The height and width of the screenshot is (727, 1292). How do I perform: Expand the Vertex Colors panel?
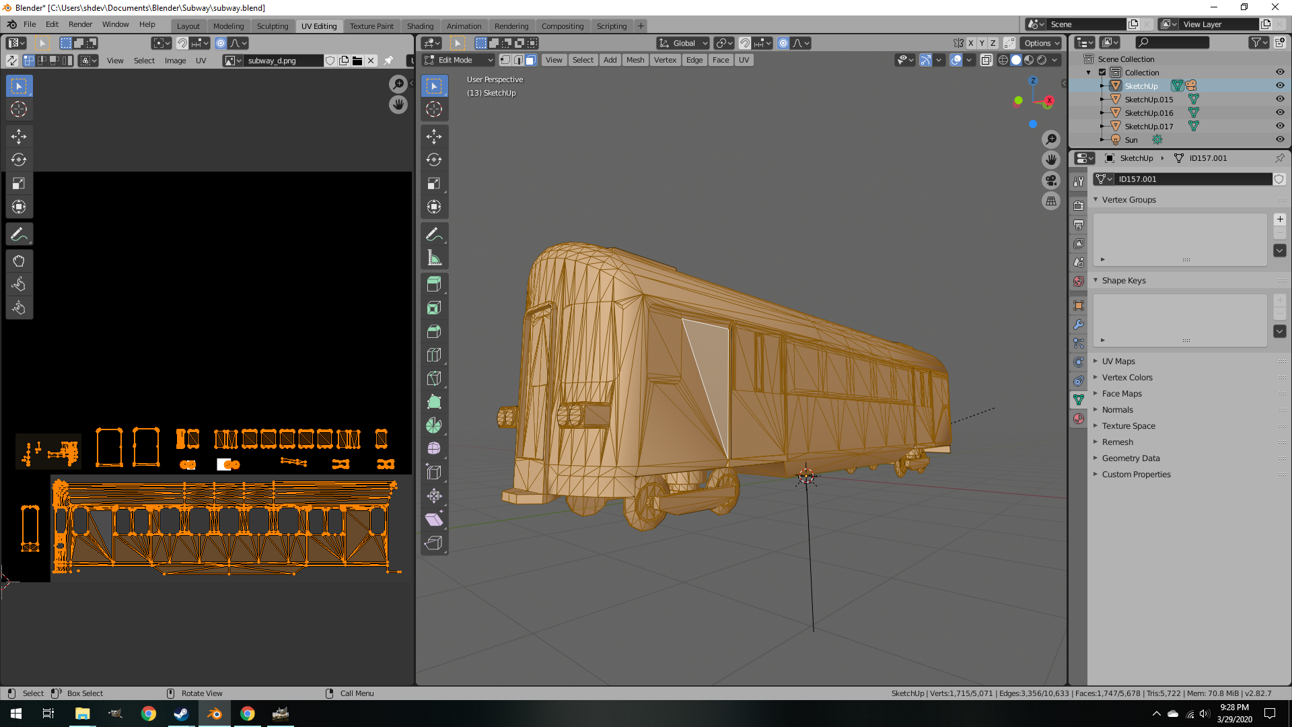pyautogui.click(x=1096, y=378)
